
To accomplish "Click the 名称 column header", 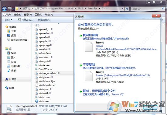I will [x=37, y=25].
